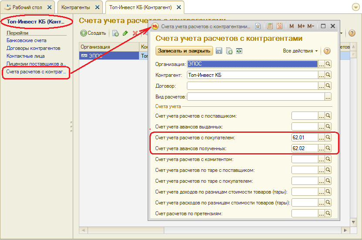Image resolution: width=362 pixels, height=240 pixels.
Task: Go to Договоры контрагентов in navigation panel
Action: point(33,48)
